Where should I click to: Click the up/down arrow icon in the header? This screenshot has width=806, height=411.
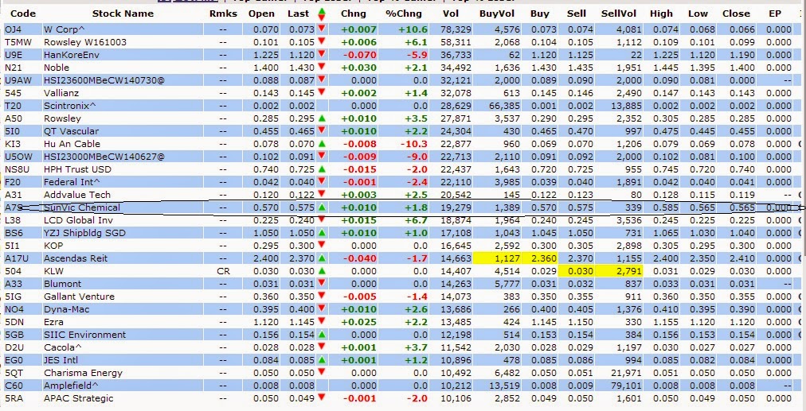(x=323, y=14)
